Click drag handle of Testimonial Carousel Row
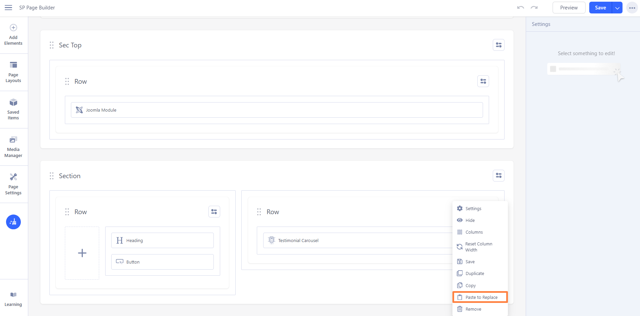The height and width of the screenshot is (316, 640). 259,212
